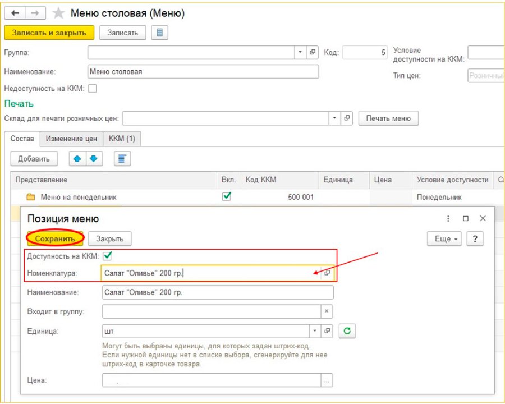Viewport: 505px width, 404px height.
Task: Expand the Группа dropdown list
Action: coord(300,52)
